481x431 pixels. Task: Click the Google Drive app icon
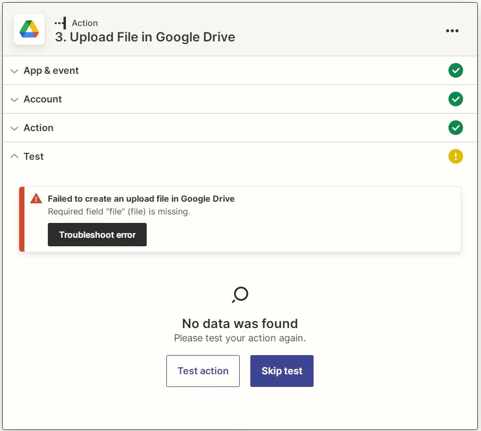click(29, 30)
